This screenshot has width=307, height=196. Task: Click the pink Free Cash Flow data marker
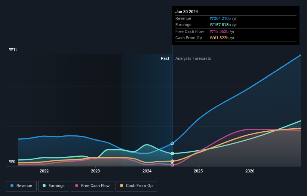(172, 165)
